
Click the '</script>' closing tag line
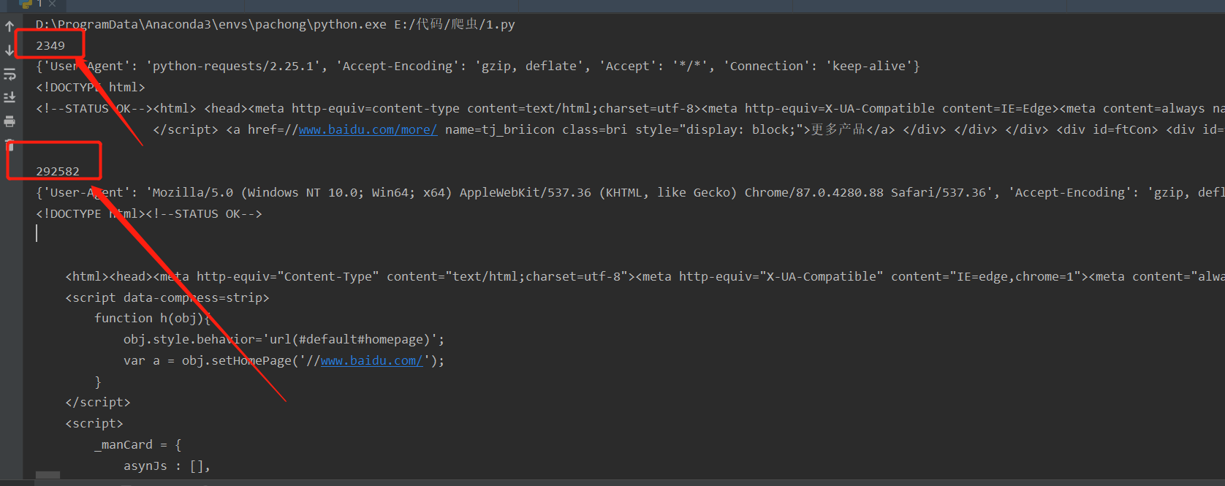98,402
